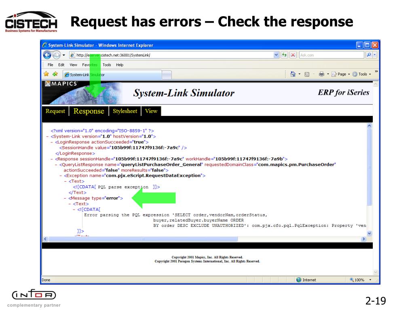Click the xml version declaration line
The width and height of the screenshot is (414, 310).
coord(102,131)
